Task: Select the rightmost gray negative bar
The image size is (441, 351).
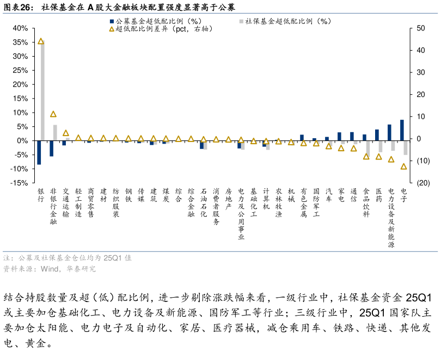Action: pyautogui.click(x=406, y=148)
